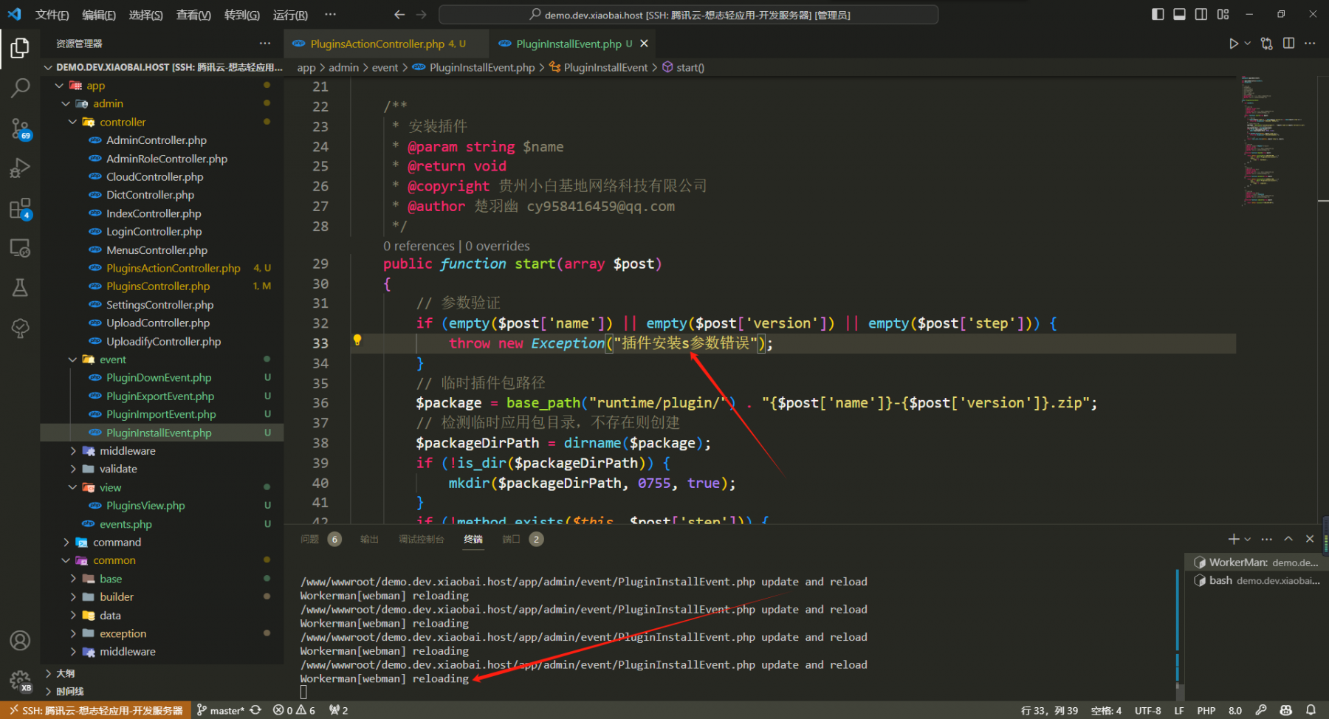Toggle primary sidebar visibility in title bar
The image size is (1329, 719).
click(1158, 14)
